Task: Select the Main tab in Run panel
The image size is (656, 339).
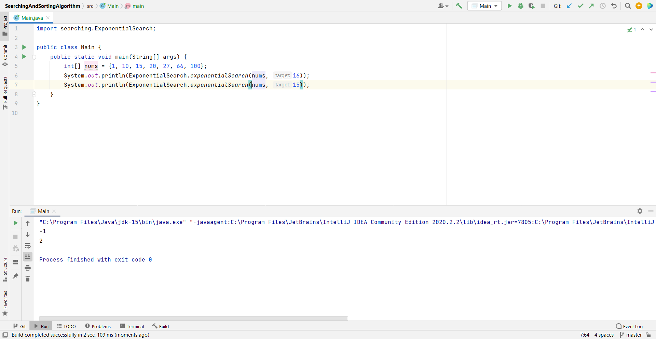Action: pyautogui.click(x=43, y=211)
